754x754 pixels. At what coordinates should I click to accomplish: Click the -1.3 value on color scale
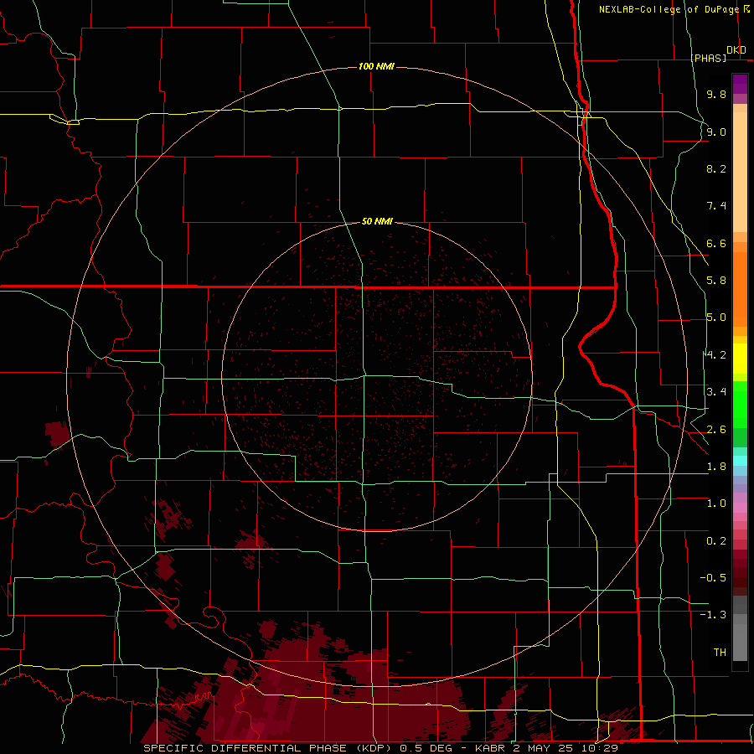[x=713, y=615]
